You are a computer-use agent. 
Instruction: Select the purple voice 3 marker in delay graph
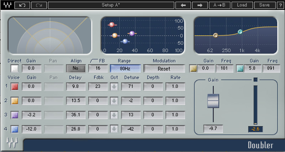tap(132, 33)
